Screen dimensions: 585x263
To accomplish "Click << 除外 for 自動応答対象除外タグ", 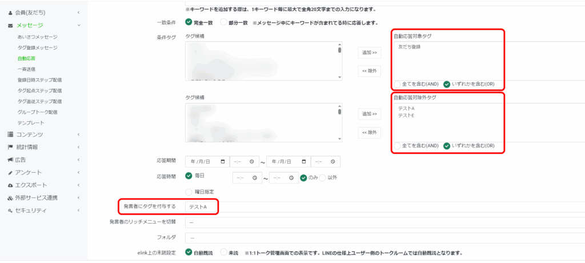I will pos(369,133).
